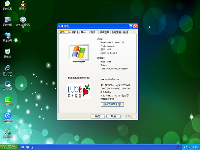Switch to the 硬件 tab
Viewport: 200px width, 150px height.
click(x=84, y=32)
